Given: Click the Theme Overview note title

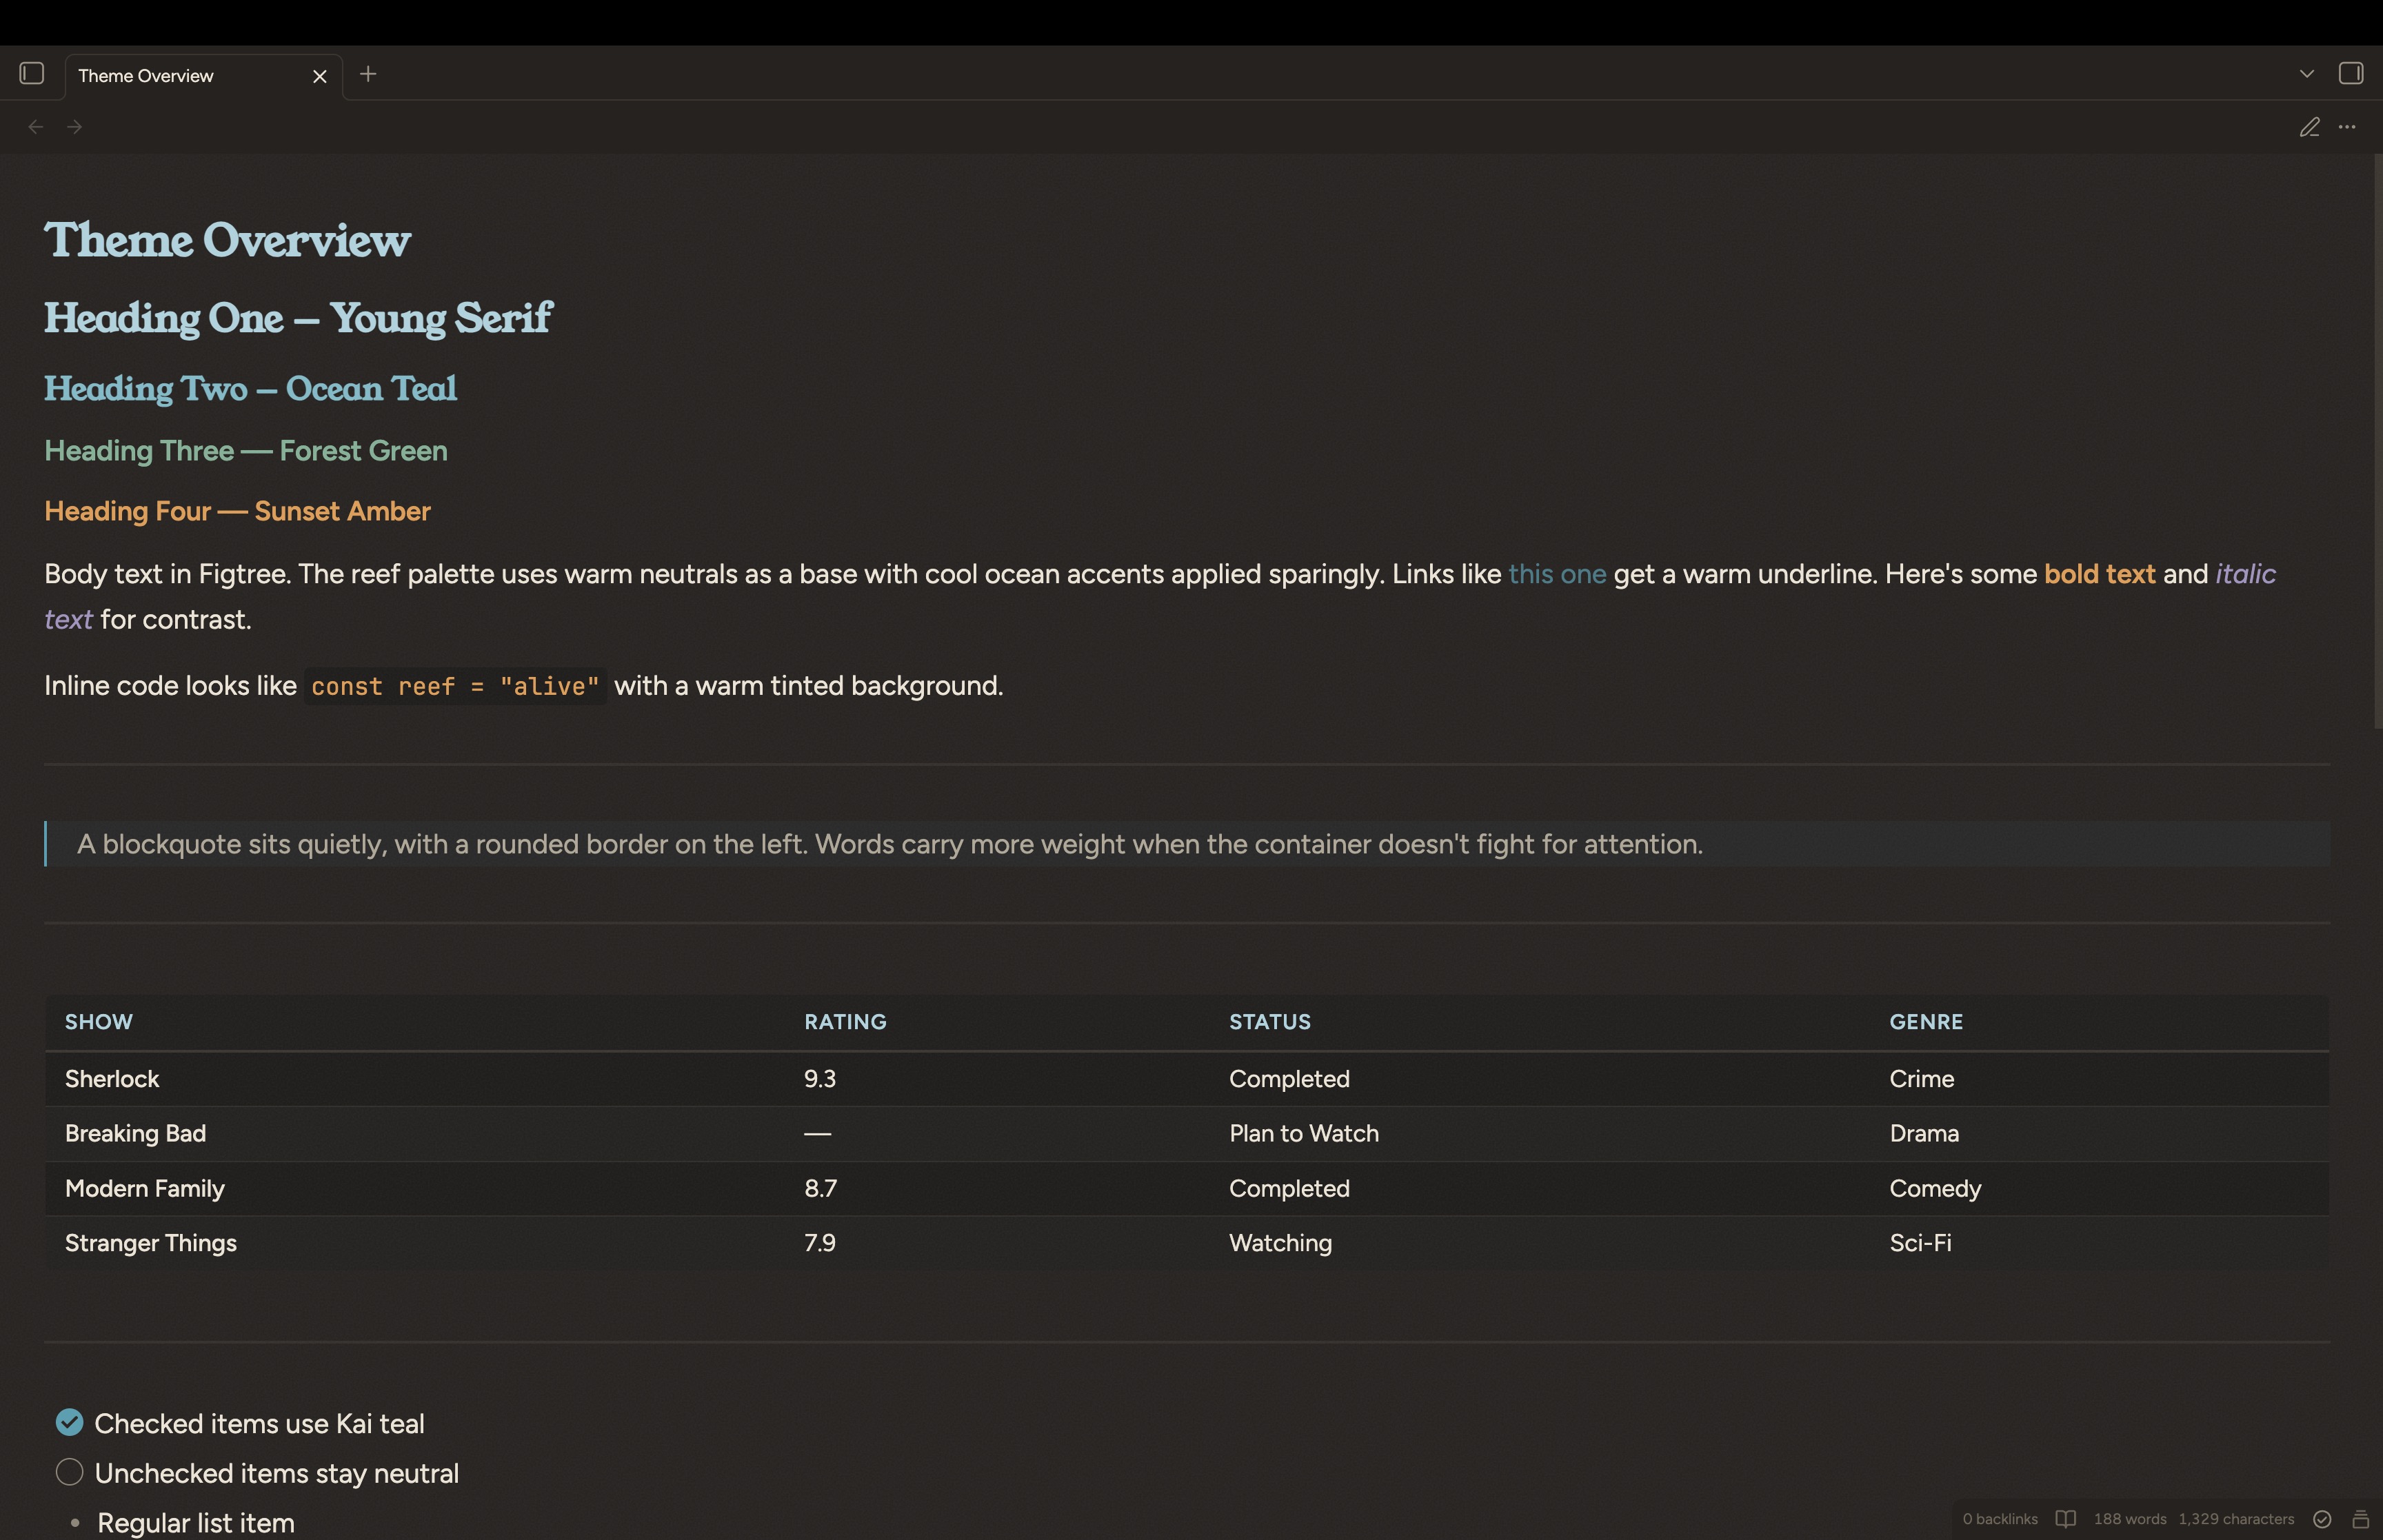Looking at the screenshot, I should tap(227, 240).
